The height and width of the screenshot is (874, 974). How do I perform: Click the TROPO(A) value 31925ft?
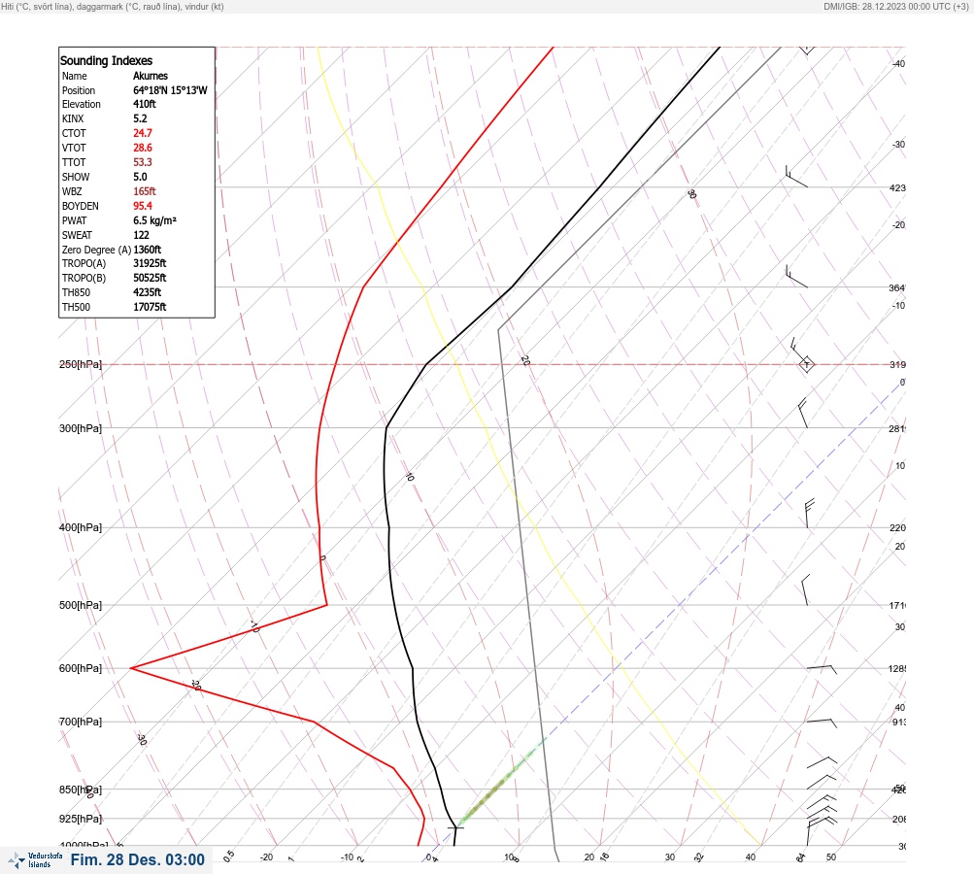(x=150, y=263)
